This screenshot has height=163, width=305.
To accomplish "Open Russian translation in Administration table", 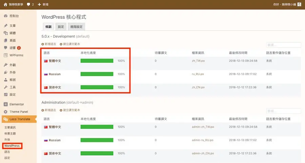I will pyautogui.click(x=55, y=140).
